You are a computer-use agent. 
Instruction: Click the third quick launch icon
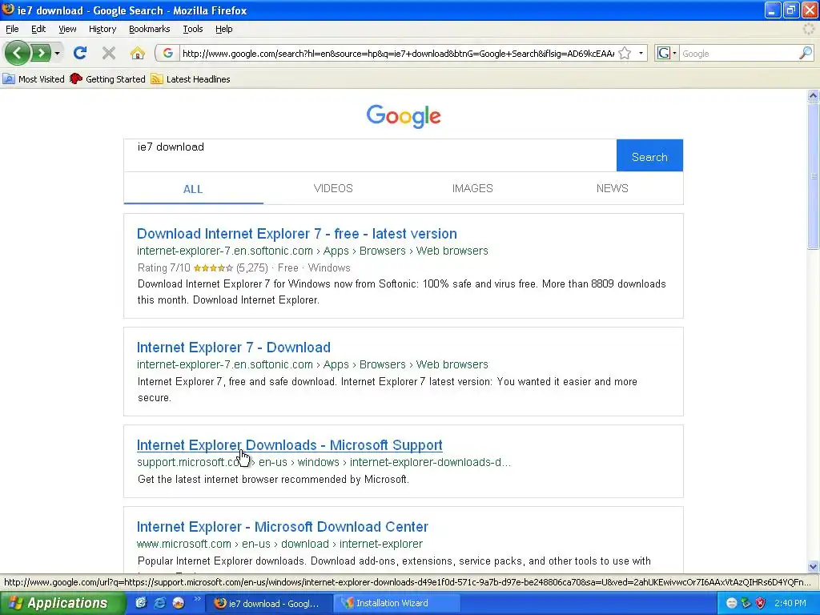pos(179,603)
